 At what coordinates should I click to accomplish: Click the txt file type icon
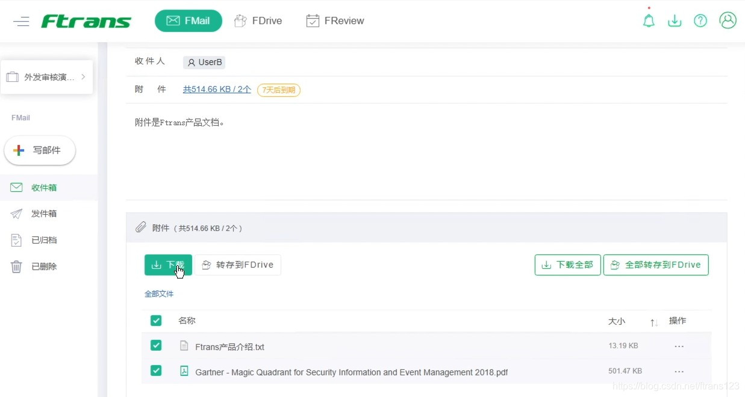(x=184, y=346)
